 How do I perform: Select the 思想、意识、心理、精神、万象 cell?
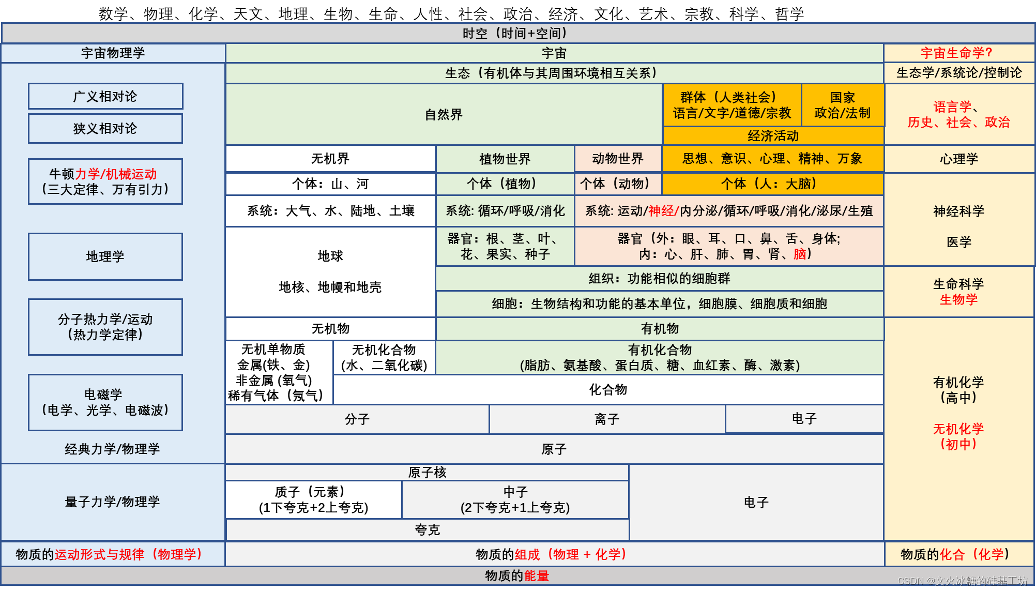(773, 159)
